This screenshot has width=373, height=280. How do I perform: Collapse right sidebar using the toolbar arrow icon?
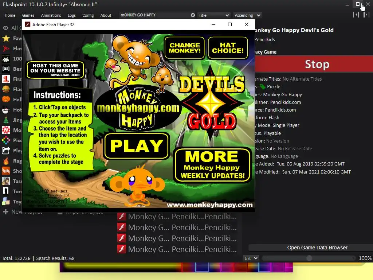[x=366, y=15]
